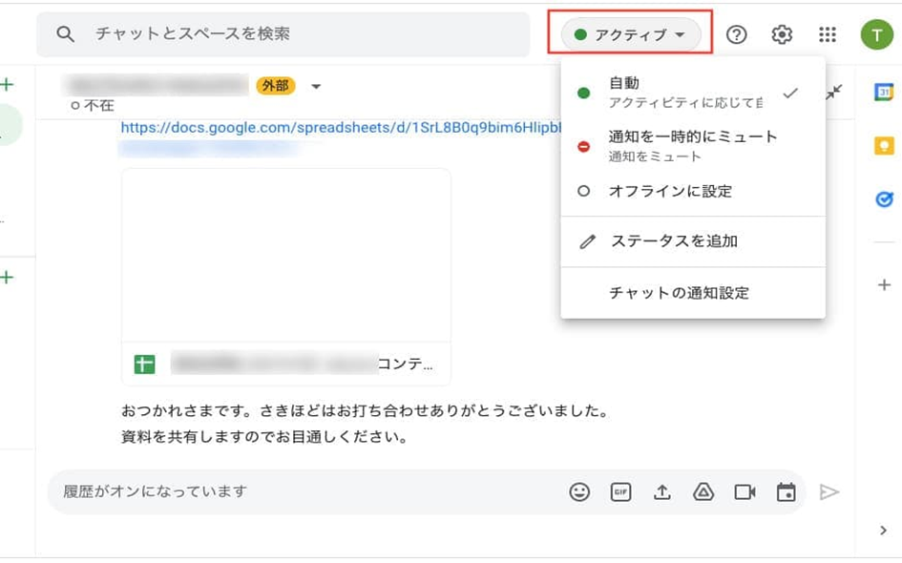Open the GIF picker icon
This screenshot has height=563, width=902.
[620, 491]
